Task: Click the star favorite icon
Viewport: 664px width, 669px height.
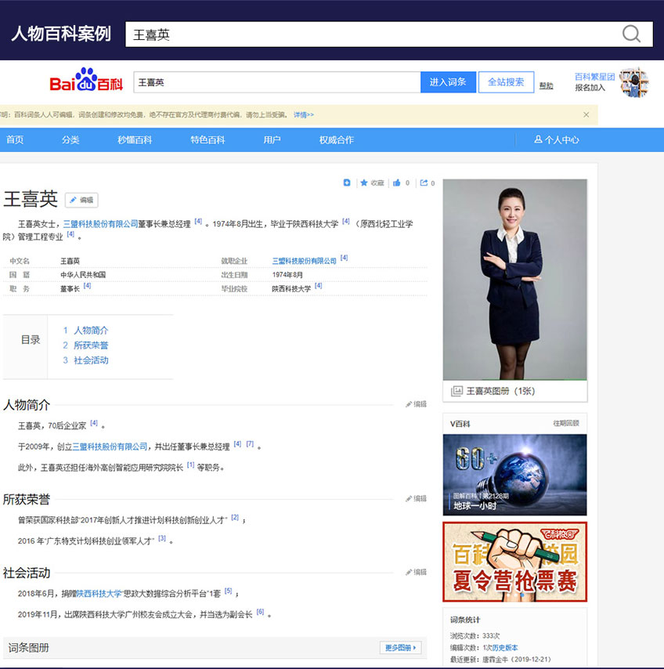Action: pyautogui.click(x=364, y=183)
